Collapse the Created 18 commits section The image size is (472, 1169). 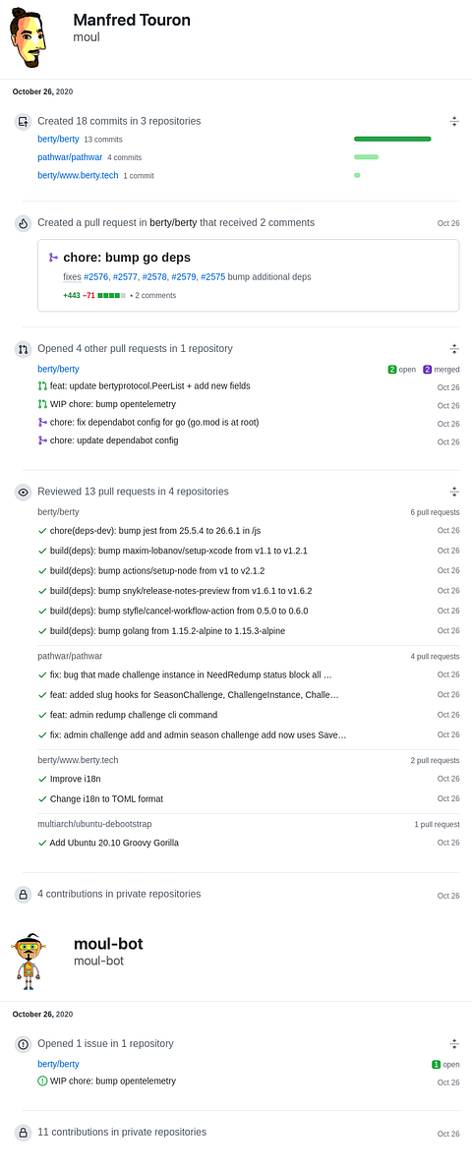click(454, 121)
